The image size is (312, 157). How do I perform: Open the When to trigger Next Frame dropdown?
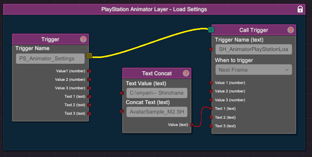[x=254, y=70]
